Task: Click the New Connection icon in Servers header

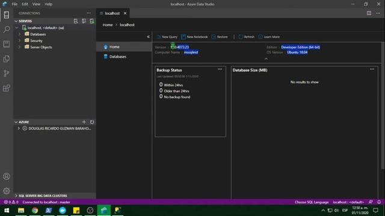Action: 76,21
